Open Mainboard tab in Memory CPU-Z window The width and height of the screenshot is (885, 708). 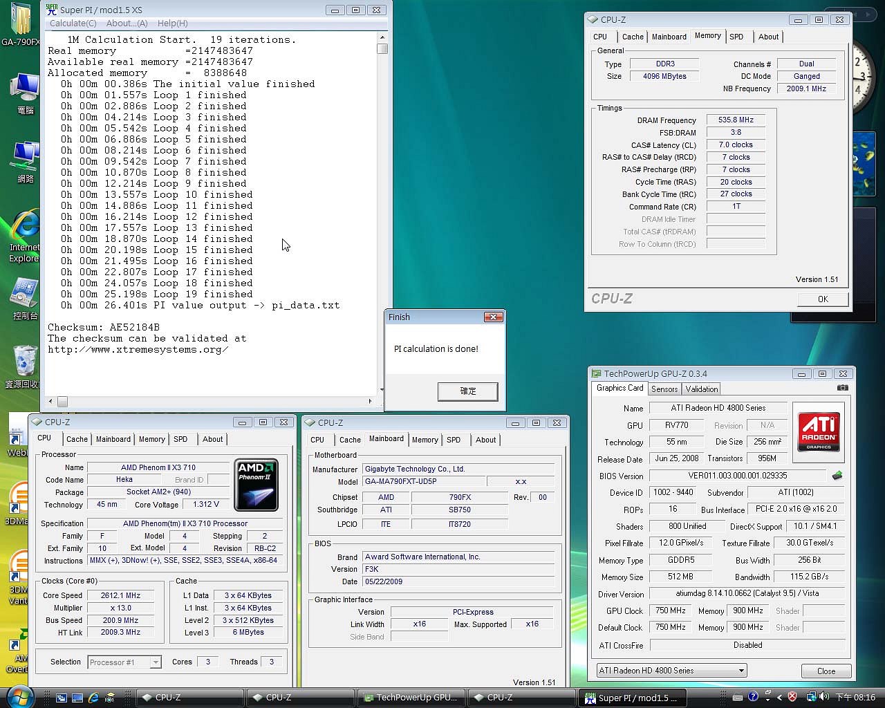(669, 37)
